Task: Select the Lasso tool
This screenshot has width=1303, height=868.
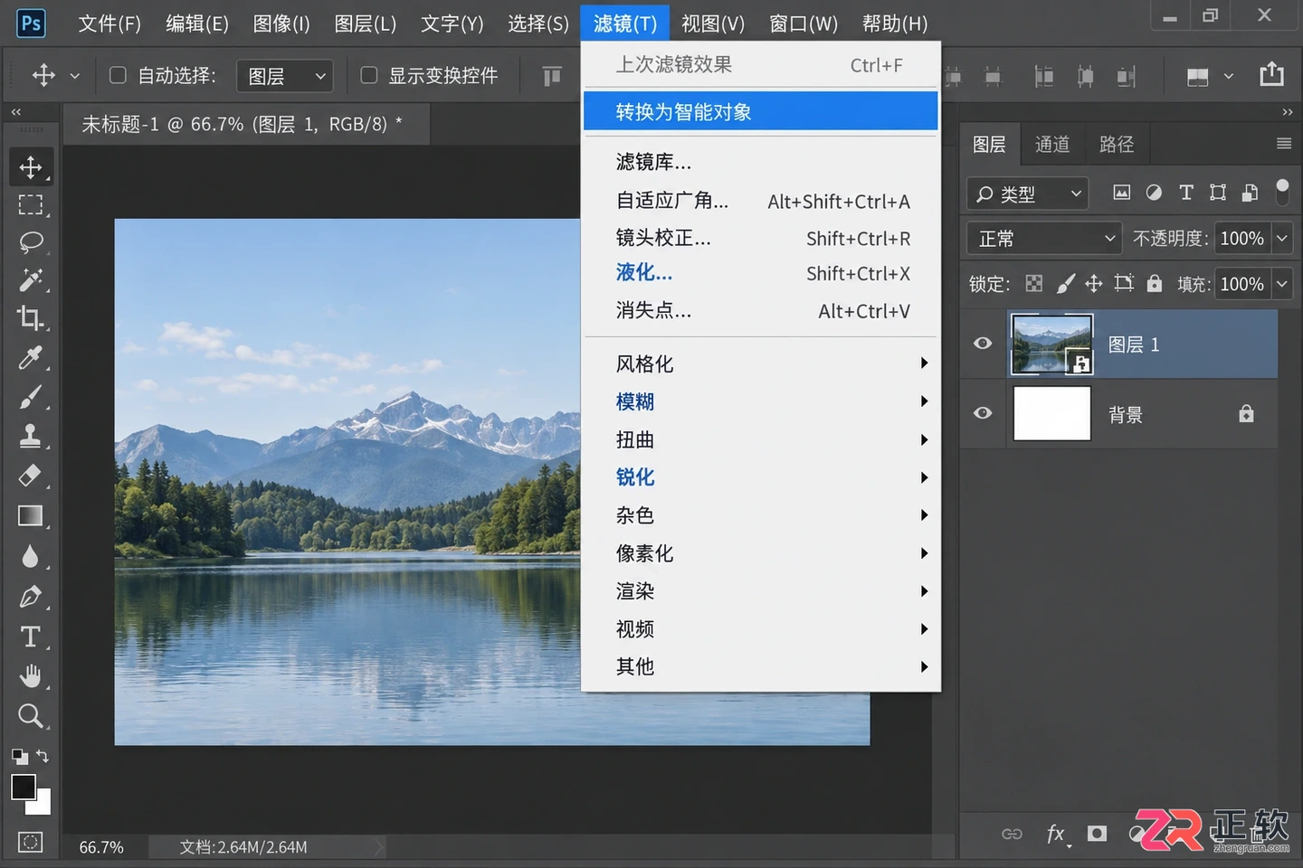Action: (31, 242)
